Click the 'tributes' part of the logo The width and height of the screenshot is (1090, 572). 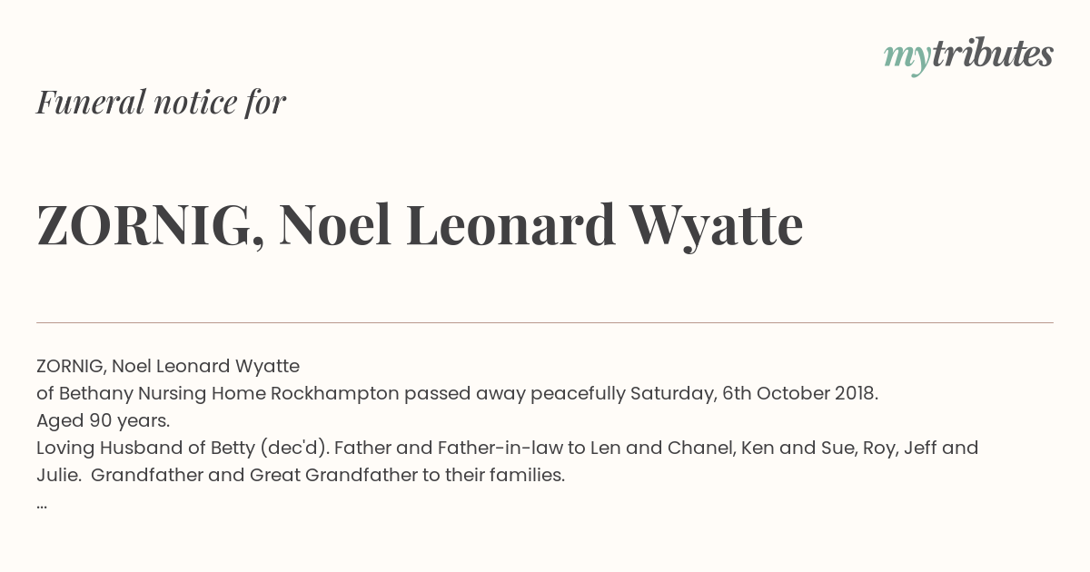point(993,54)
